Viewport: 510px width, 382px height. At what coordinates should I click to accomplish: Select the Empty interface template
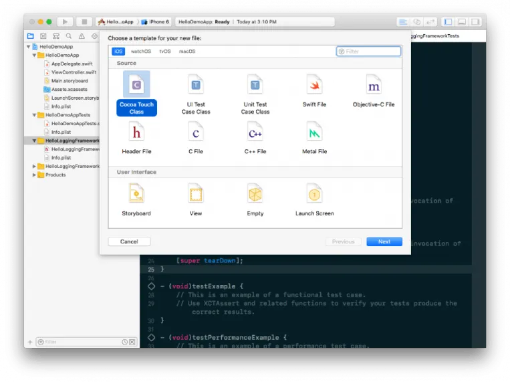point(255,199)
